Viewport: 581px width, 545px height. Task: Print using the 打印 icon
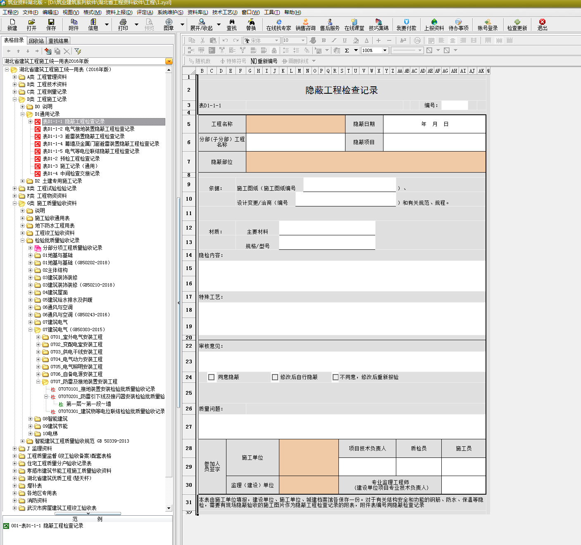pyautogui.click(x=123, y=25)
